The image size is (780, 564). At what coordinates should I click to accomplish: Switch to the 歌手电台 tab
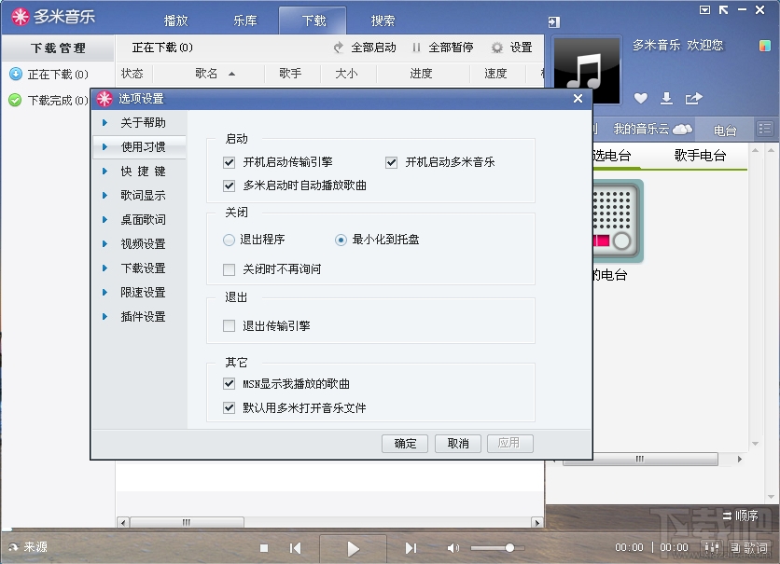click(701, 153)
